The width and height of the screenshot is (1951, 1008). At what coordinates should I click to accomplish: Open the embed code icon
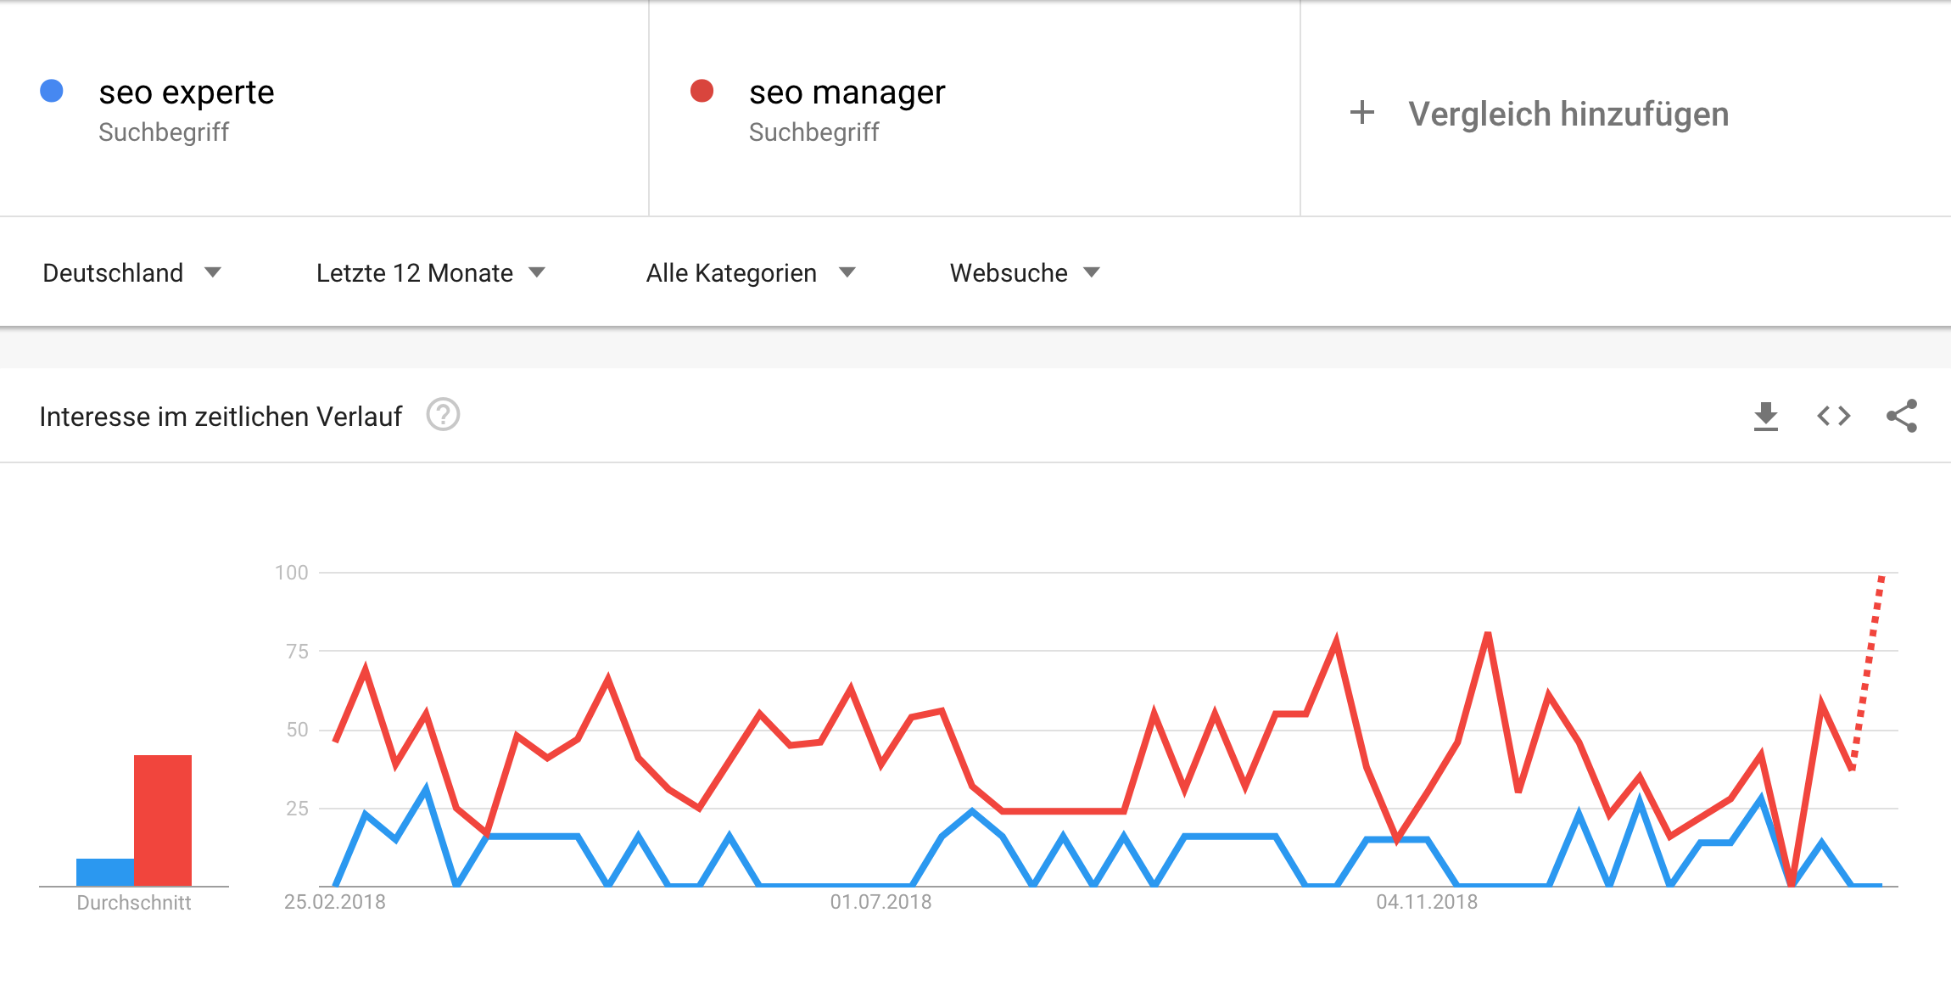pyautogui.click(x=1833, y=416)
